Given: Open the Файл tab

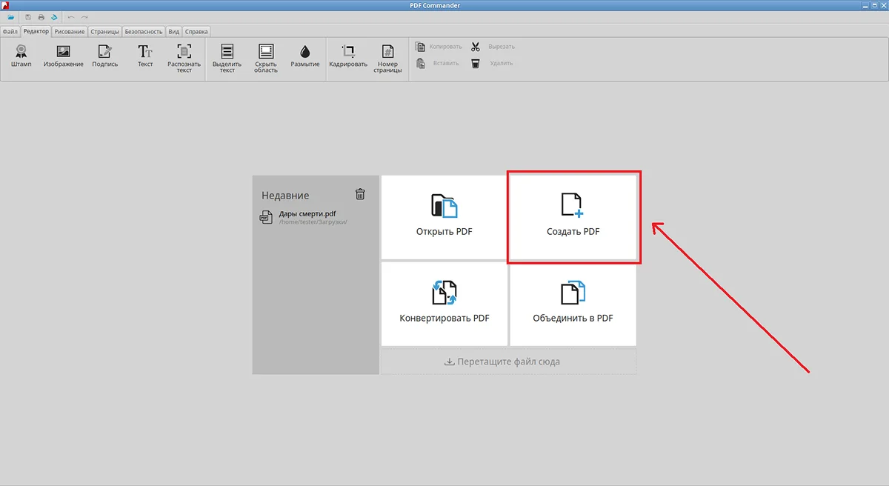Looking at the screenshot, I should [x=10, y=32].
